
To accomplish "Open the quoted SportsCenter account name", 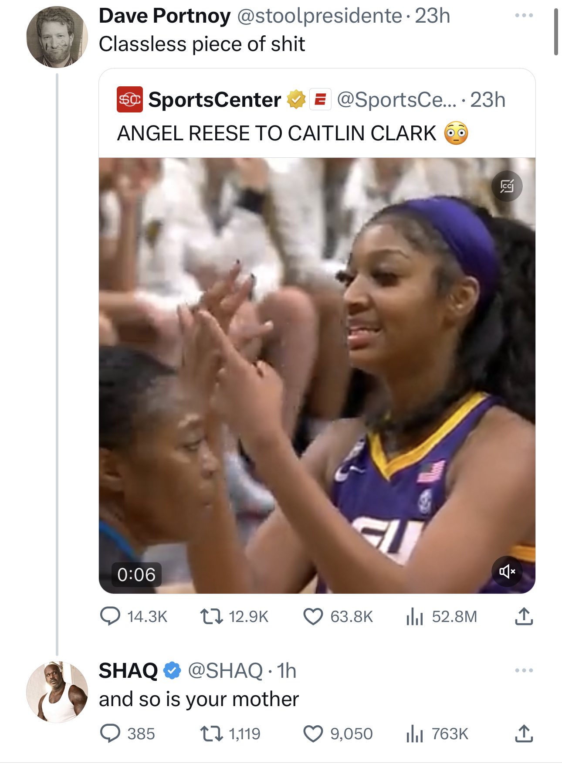I will [214, 100].
